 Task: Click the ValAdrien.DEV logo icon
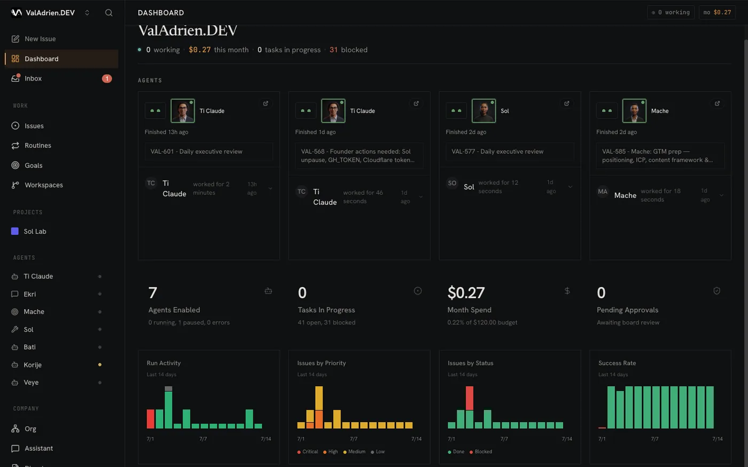coord(17,13)
